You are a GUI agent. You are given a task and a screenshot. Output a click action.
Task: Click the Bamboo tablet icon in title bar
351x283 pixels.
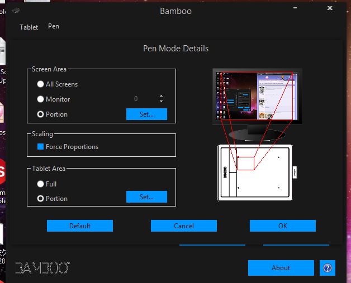coord(16,10)
